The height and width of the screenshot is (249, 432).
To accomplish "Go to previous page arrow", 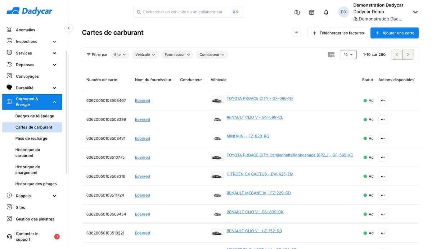I will tap(397, 55).
